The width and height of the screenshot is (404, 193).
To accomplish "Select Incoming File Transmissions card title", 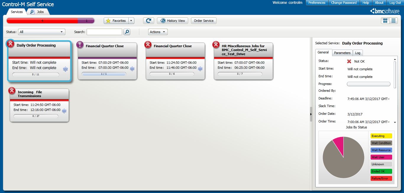I will point(30,94).
